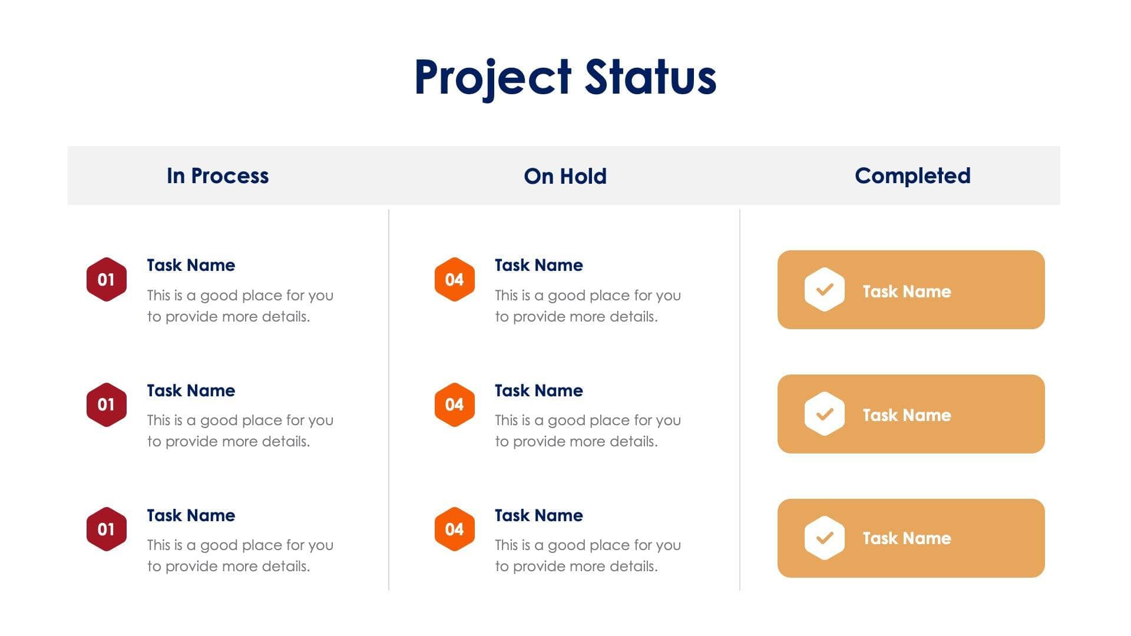
Task: Switch to the On Hold column header
Action: (565, 176)
